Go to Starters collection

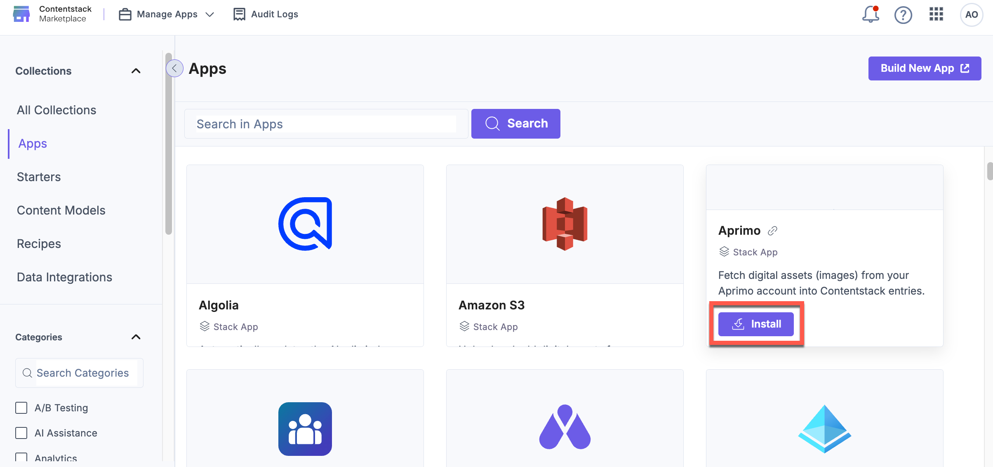pyautogui.click(x=39, y=177)
